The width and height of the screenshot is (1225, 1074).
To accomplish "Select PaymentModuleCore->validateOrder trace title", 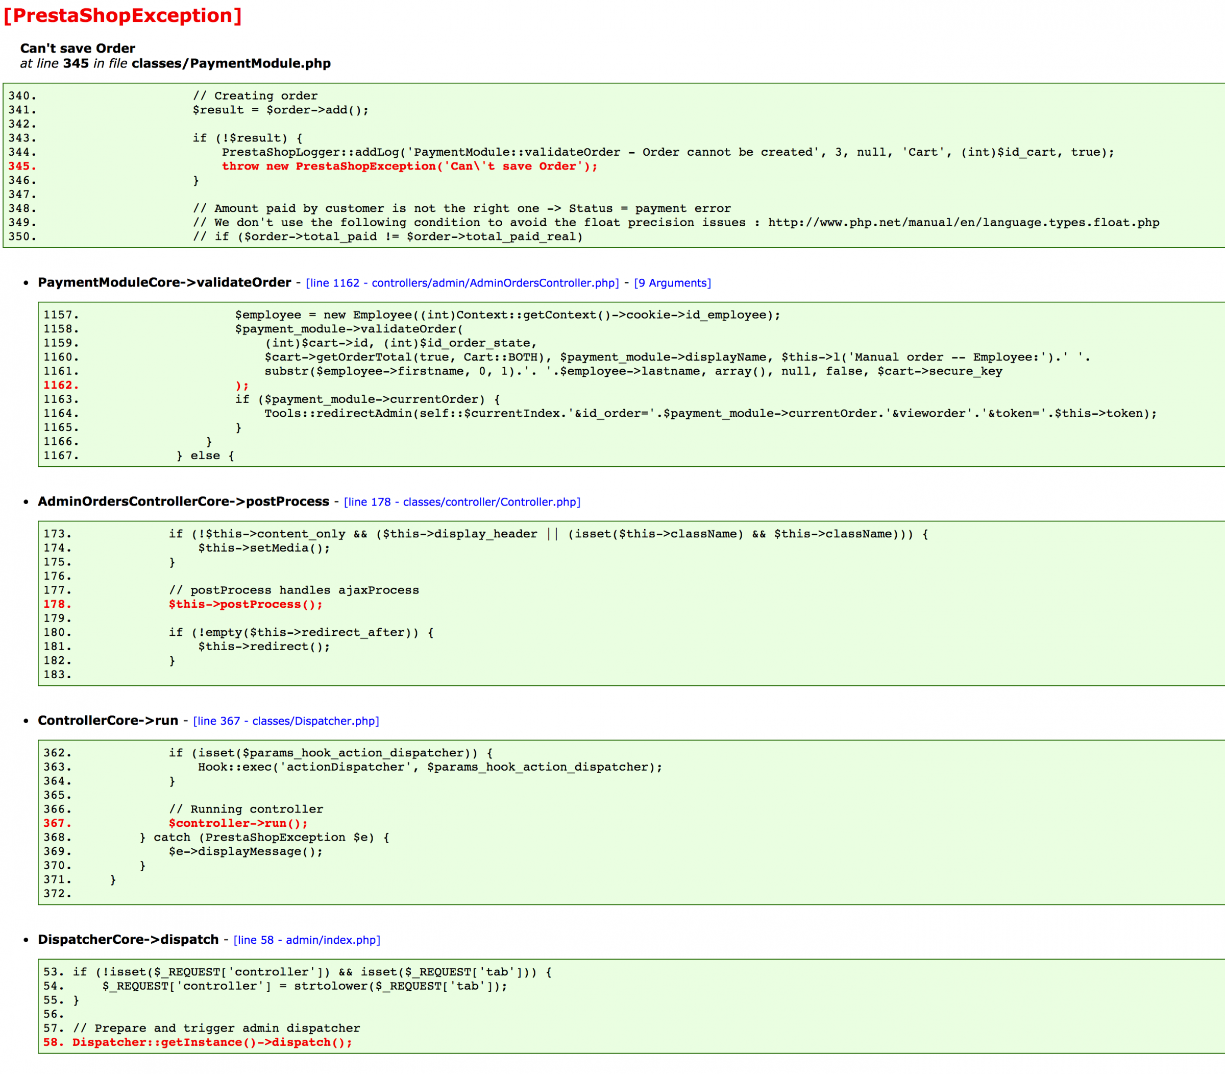I will (x=165, y=282).
